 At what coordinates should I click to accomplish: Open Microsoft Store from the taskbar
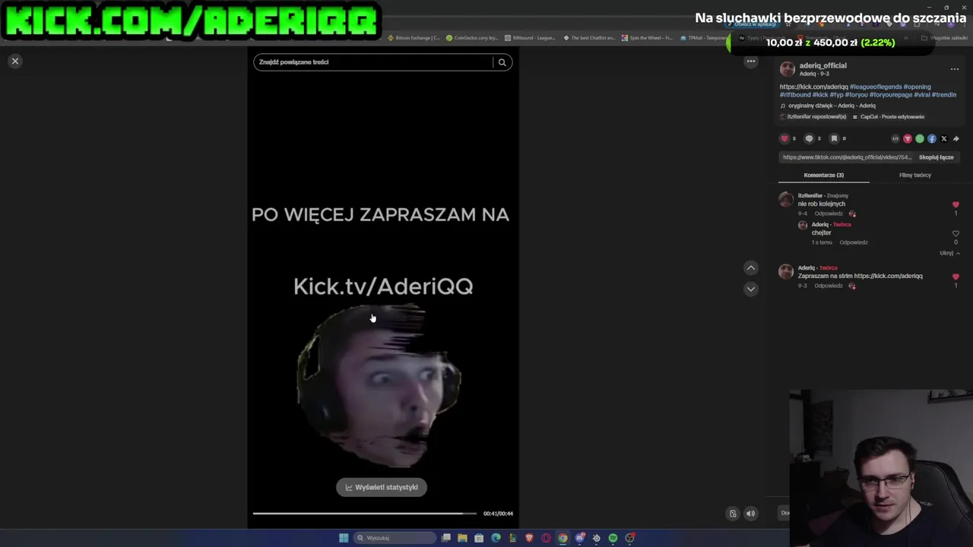pyautogui.click(x=479, y=538)
